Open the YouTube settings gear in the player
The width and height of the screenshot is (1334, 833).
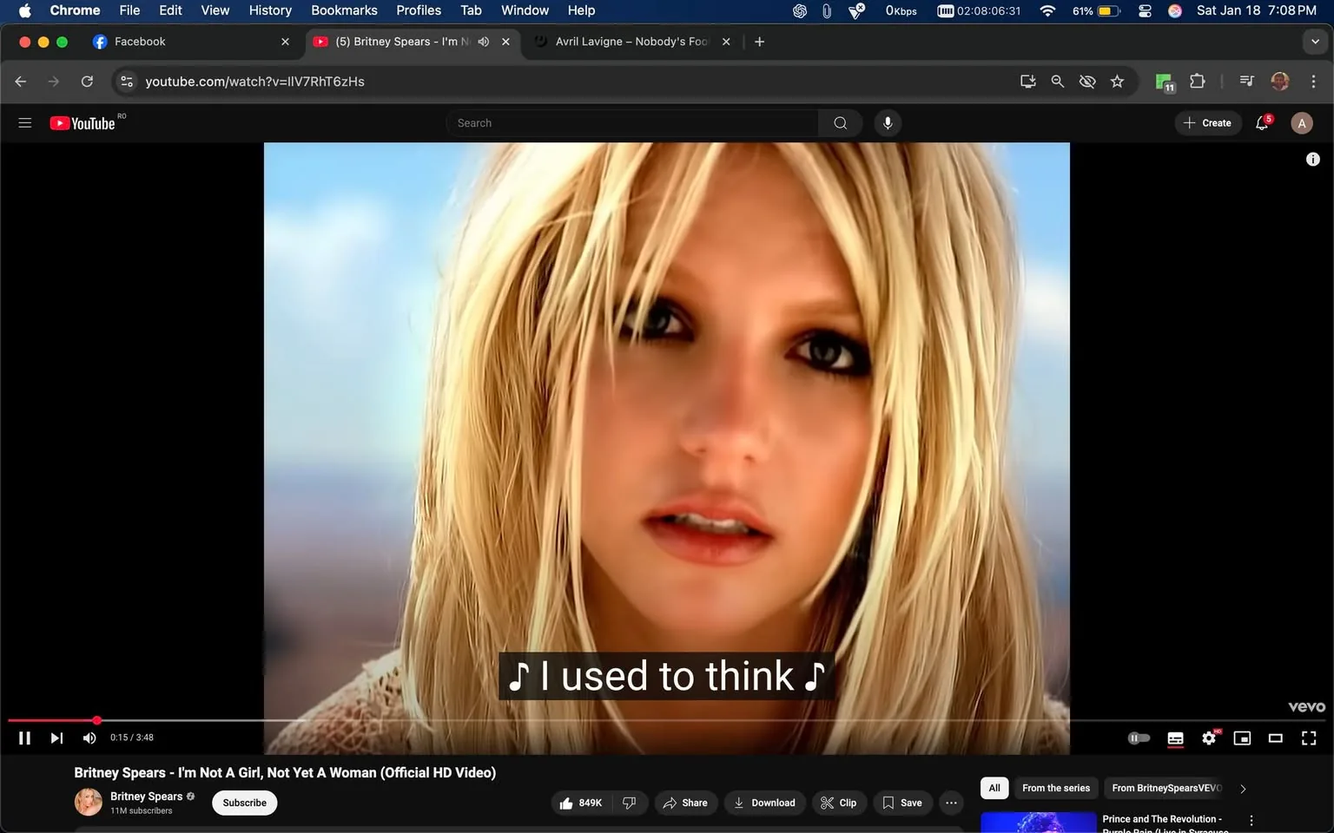(x=1208, y=738)
